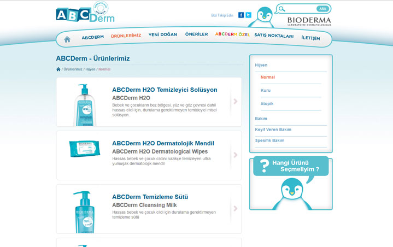The image size is (393, 247).
Task: Click Hangi Ürünü Seçmeliyim banner
Action: coord(291,166)
